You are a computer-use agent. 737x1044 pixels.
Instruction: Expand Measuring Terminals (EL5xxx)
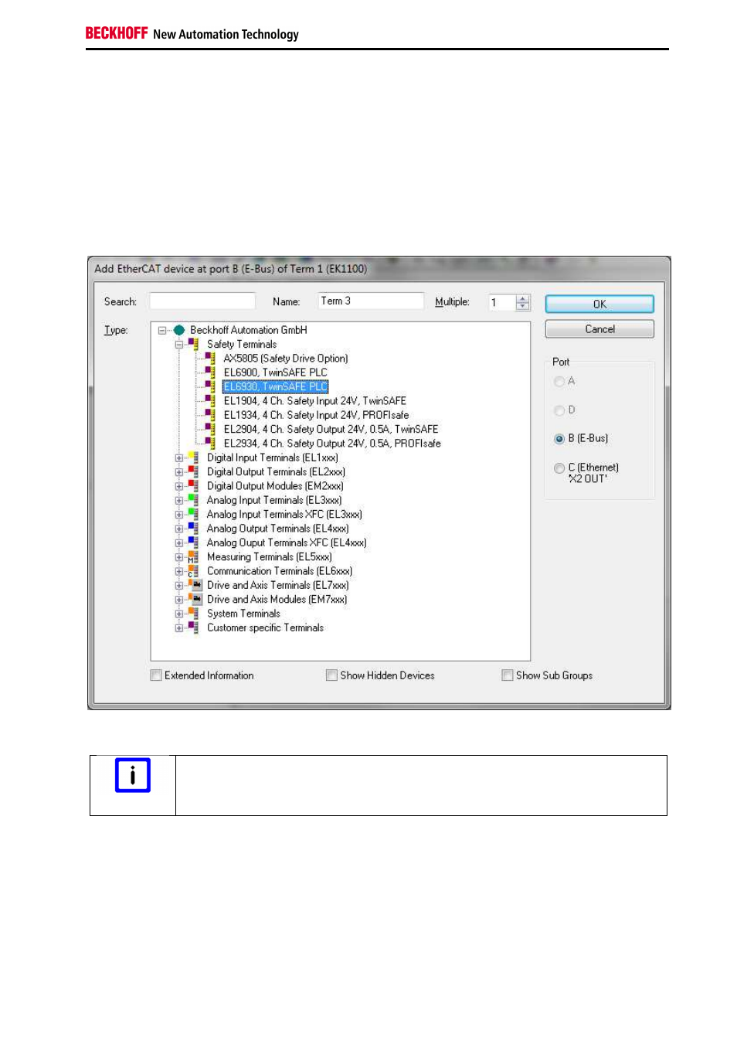[x=179, y=557]
